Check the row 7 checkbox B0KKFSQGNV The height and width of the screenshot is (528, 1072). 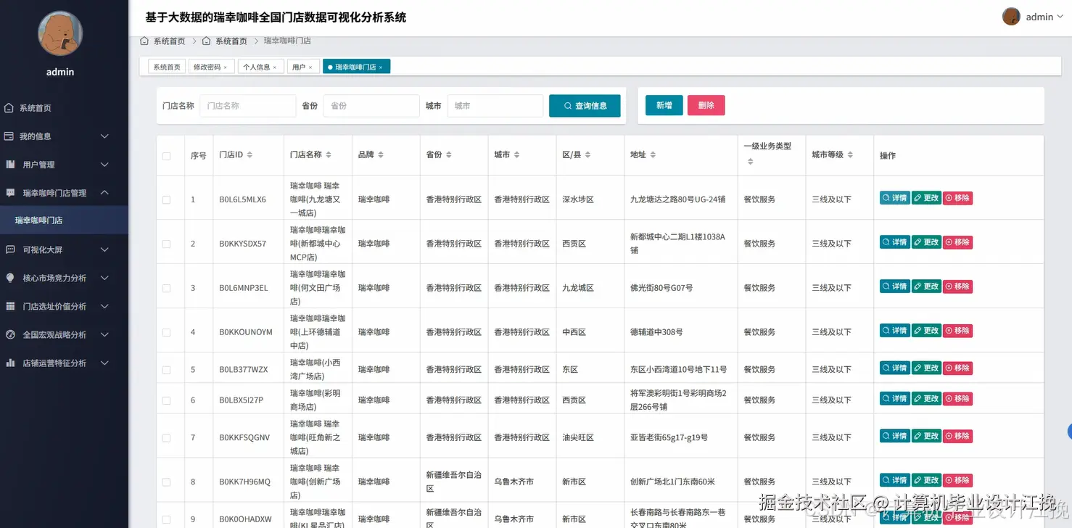tap(167, 438)
